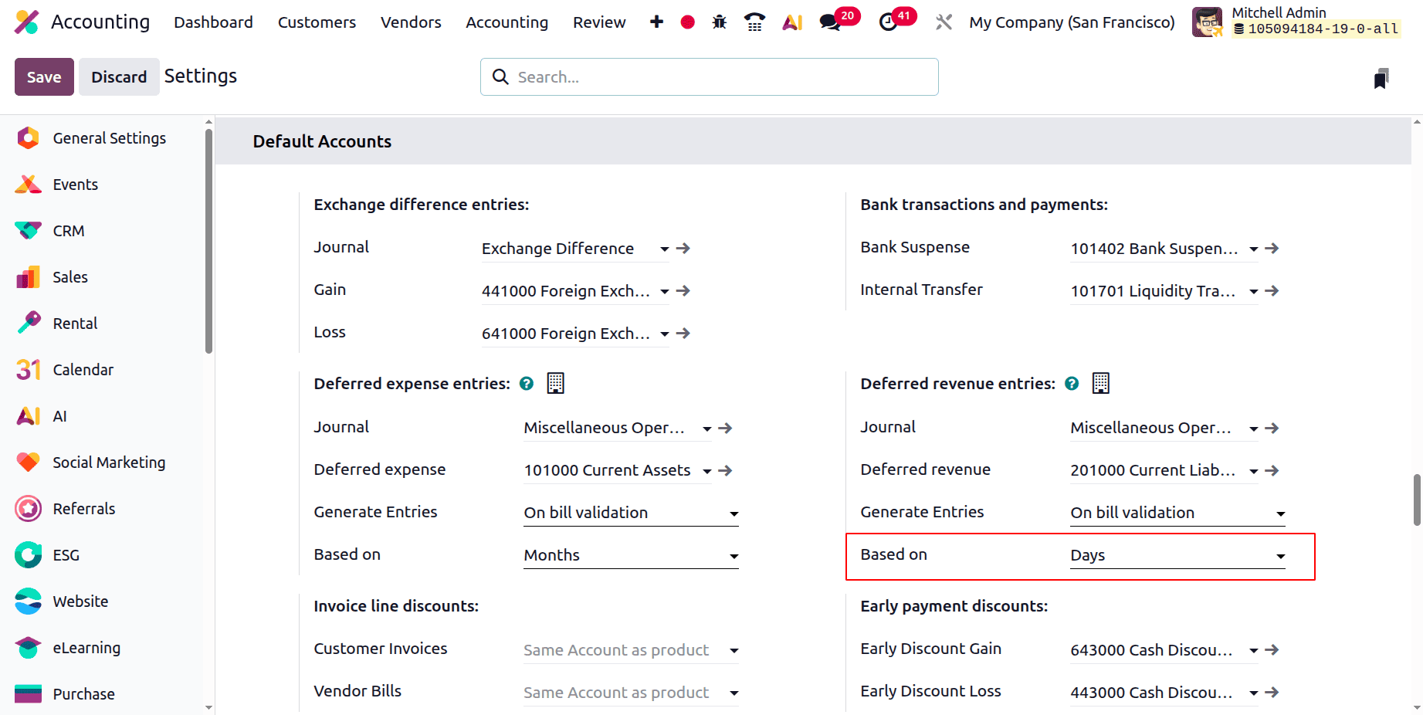Image resolution: width=1423 pixels, height=715 pixels.
Task: Click the AI assistant icon in header
Action: click(x=792, y=22)
